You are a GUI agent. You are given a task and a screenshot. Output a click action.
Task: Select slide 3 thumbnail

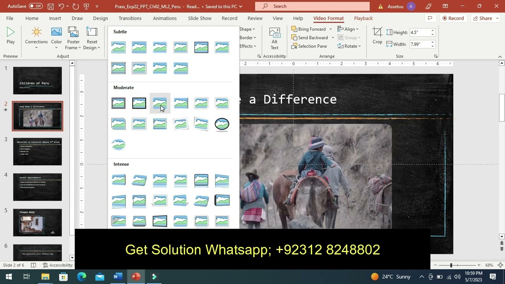click(37, 151)
